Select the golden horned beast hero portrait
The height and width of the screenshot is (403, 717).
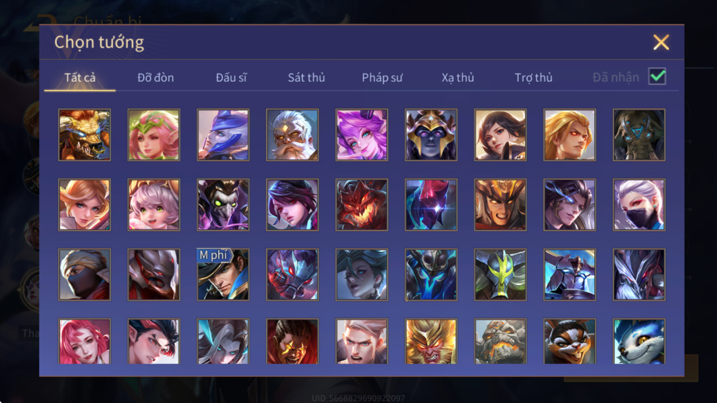[x=85, y=135]
